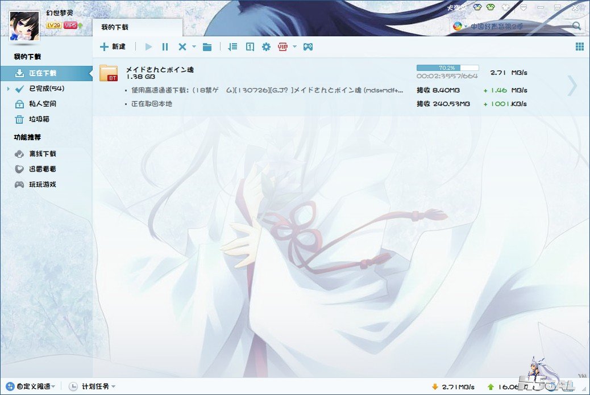The image size is (590, 395).
Task: Click the LV29 level badge
Action: 53,25
